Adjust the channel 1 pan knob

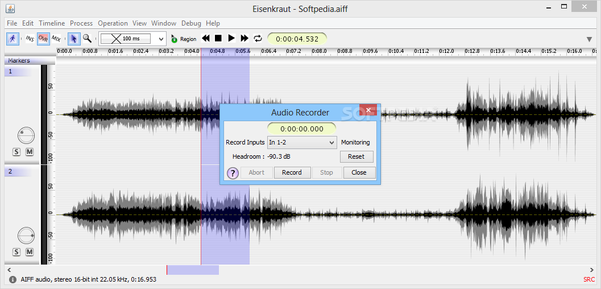click(26, 135)
